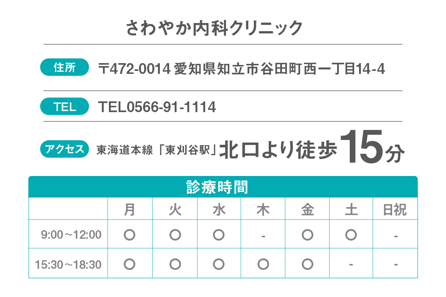
Task: Click Friday morning circle mark
Action: tap(307, 235)
